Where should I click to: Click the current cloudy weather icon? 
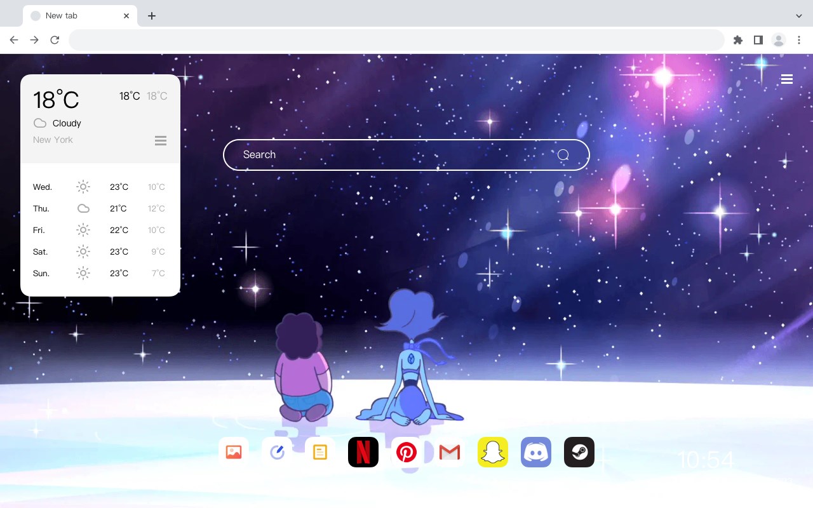point(40,123)
